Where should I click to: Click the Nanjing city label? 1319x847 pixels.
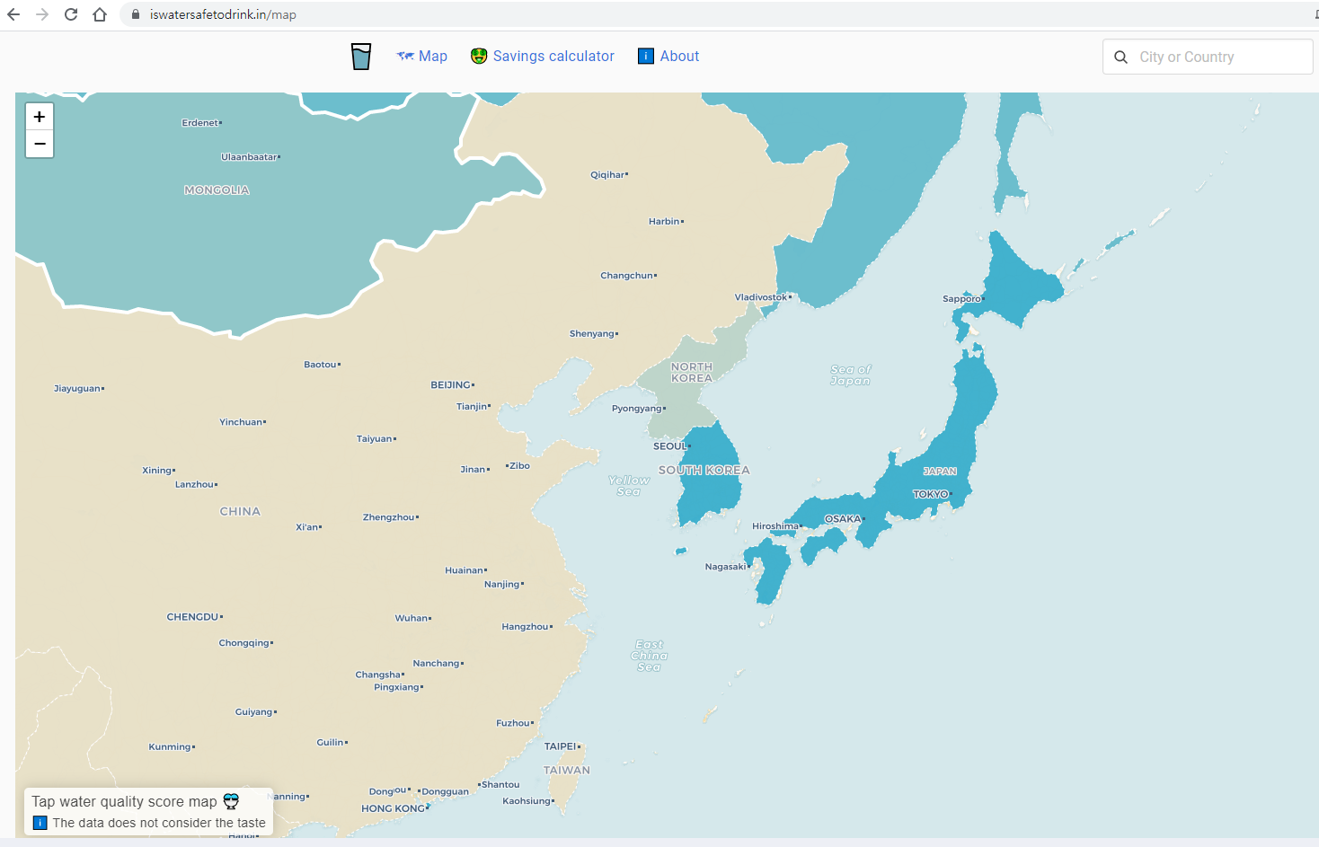(x=502, y=584)
